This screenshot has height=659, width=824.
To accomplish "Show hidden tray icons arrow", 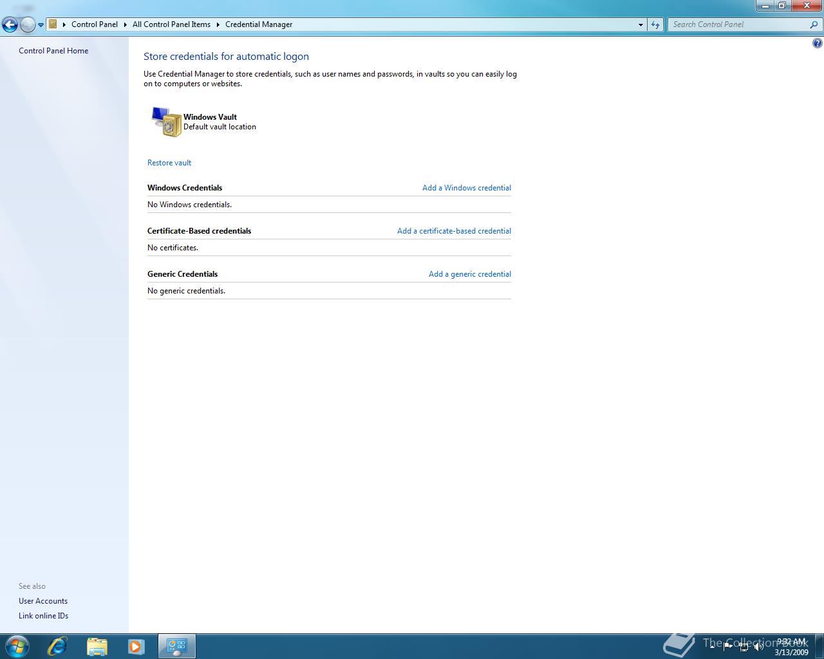I will [x=713, y=647].
